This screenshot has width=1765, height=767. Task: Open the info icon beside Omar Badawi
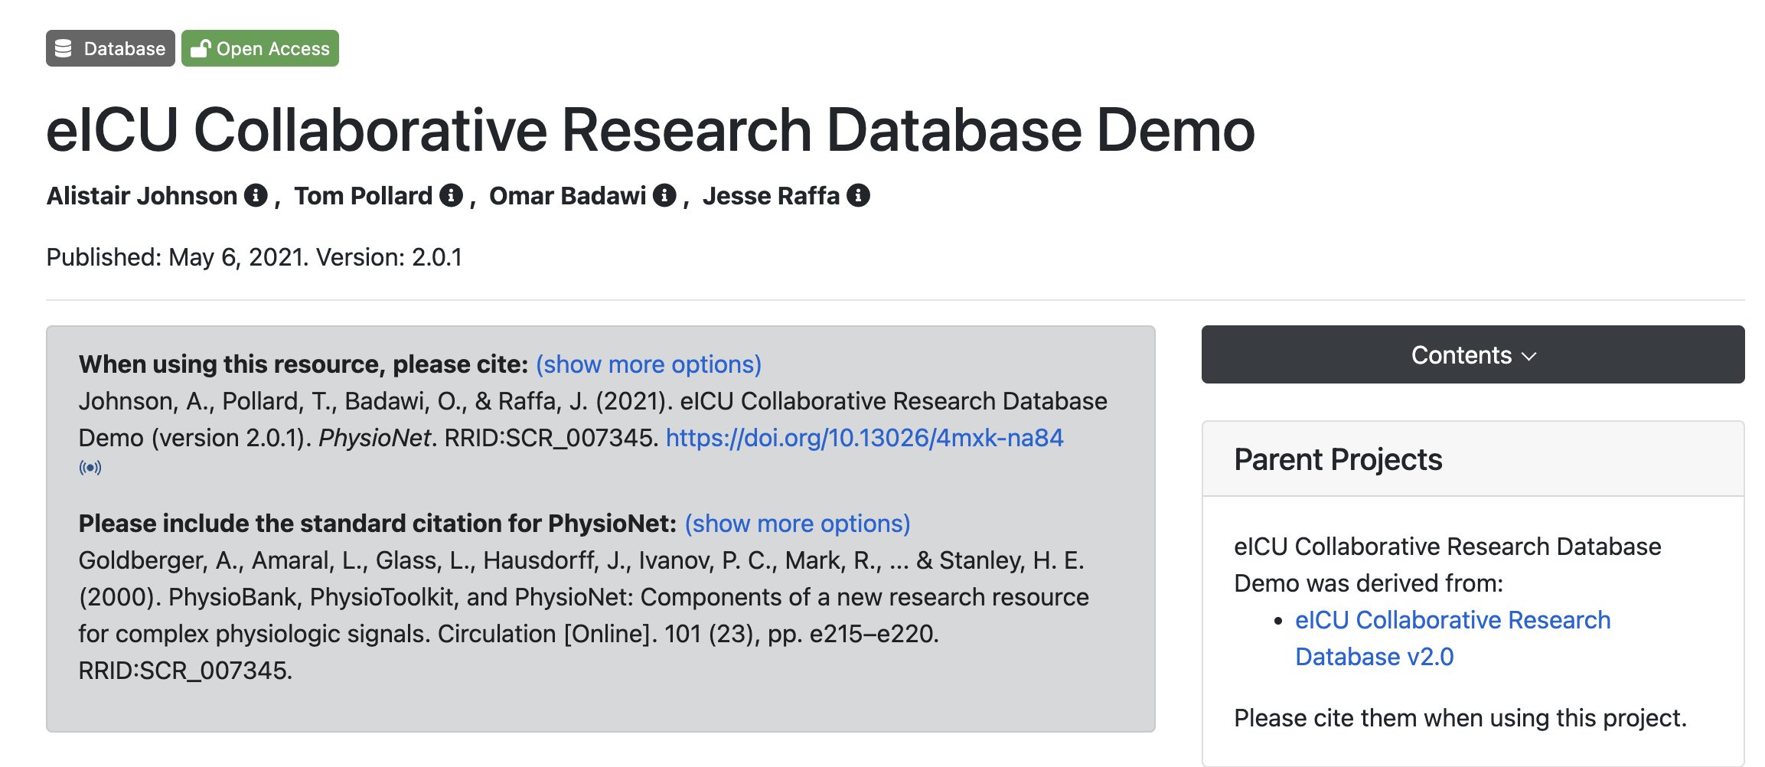pos(664,196)
